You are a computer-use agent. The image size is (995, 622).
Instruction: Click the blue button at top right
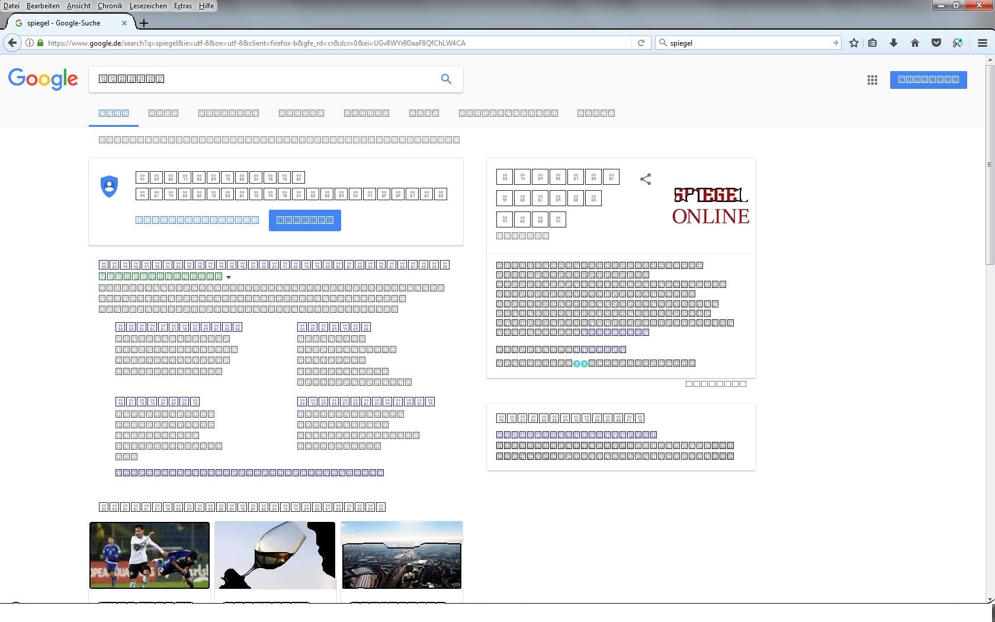(928, 79)
